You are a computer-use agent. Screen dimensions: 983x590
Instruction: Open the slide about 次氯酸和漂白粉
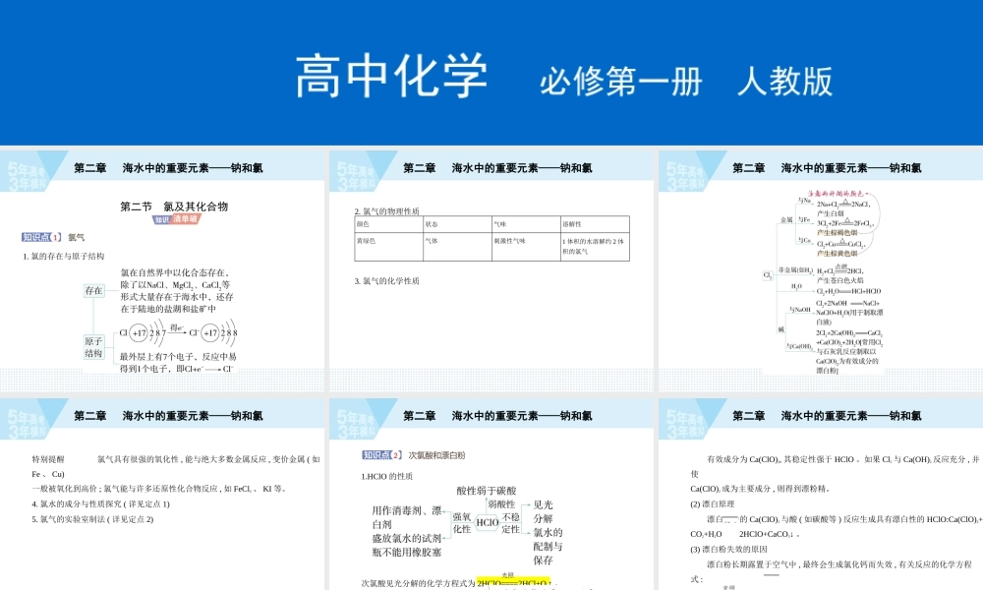pos(491,494)
